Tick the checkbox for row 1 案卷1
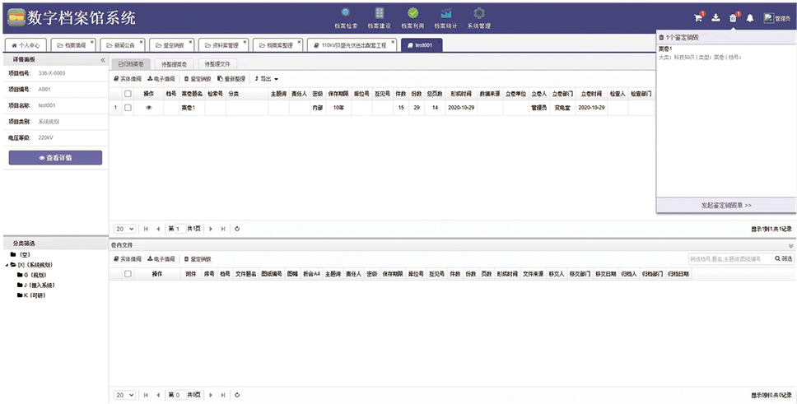Viewport: 797px width, 404px height. (x=128, y=108)
